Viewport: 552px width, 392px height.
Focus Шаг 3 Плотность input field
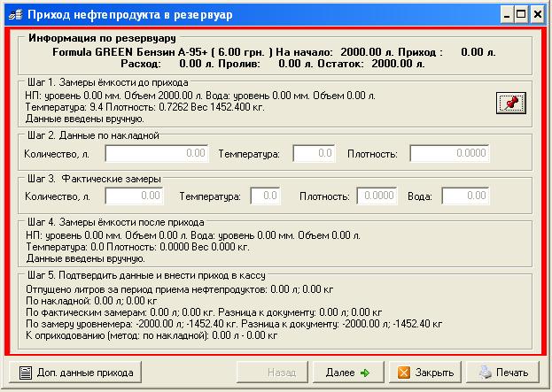coord(377,196)
